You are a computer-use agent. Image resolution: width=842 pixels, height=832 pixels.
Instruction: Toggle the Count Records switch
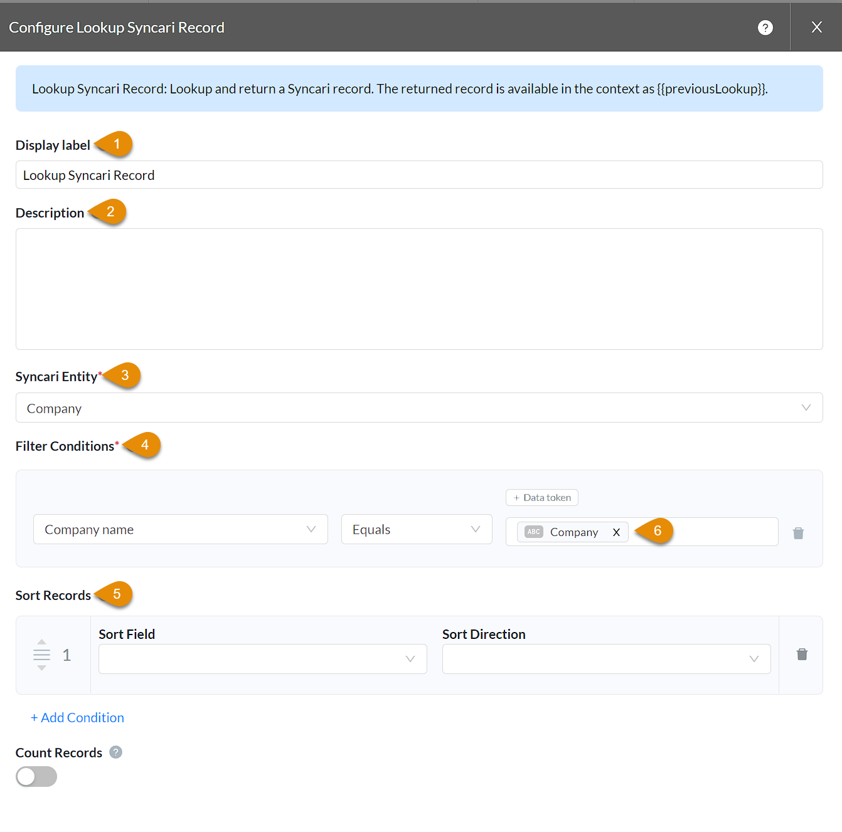tap(36, 777)
